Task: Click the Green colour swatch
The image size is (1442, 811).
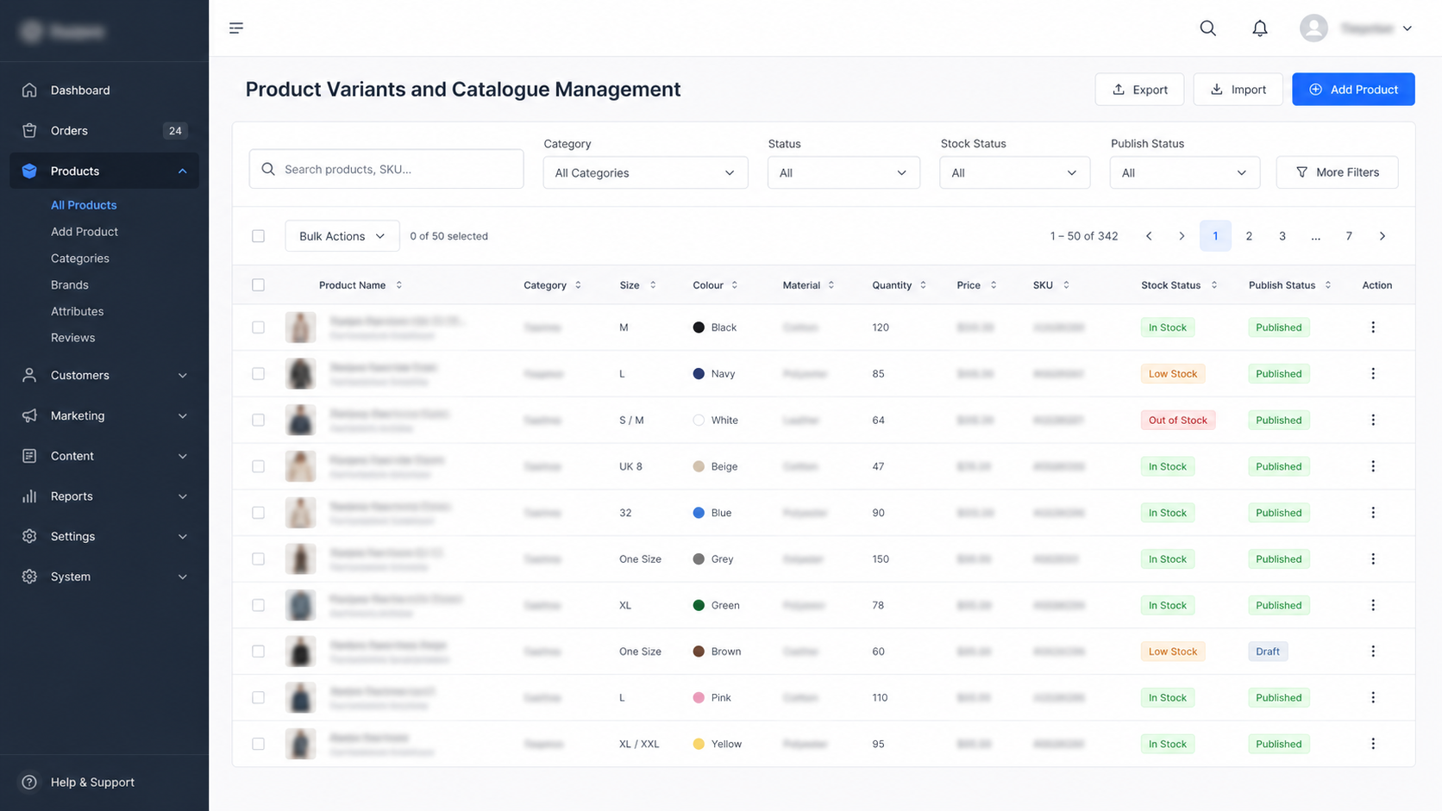Action: [x=699, y=605]
